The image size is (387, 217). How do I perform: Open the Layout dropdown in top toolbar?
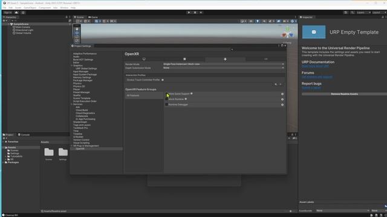click(379, 12)
